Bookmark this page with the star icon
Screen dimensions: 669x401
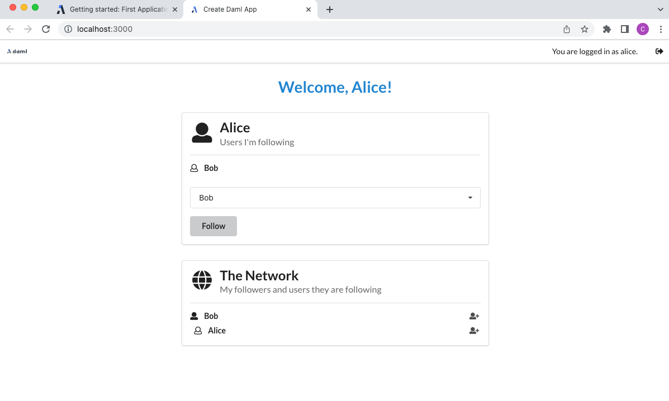[585, 29]
